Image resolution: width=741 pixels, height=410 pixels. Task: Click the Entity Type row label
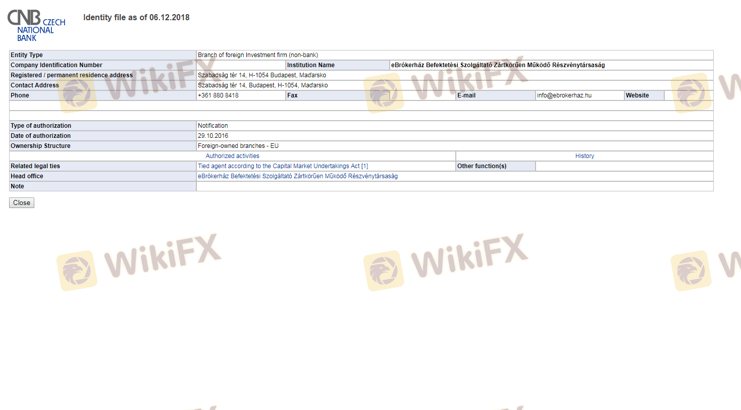click(27, 55)
